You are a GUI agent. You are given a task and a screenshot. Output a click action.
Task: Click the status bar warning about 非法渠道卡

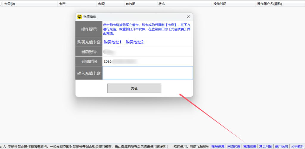pos(88,147)
